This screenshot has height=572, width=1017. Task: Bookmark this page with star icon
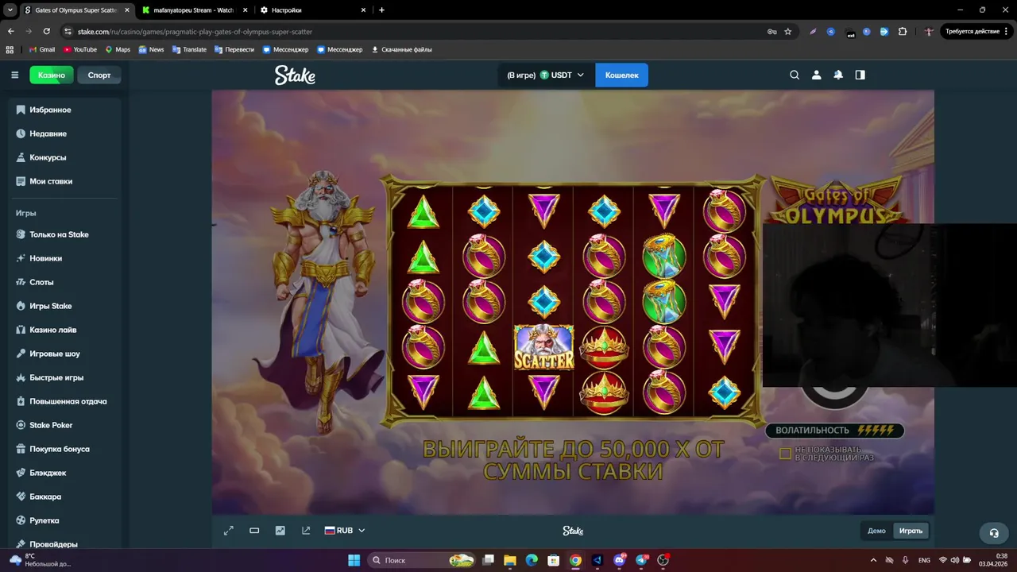788,32
